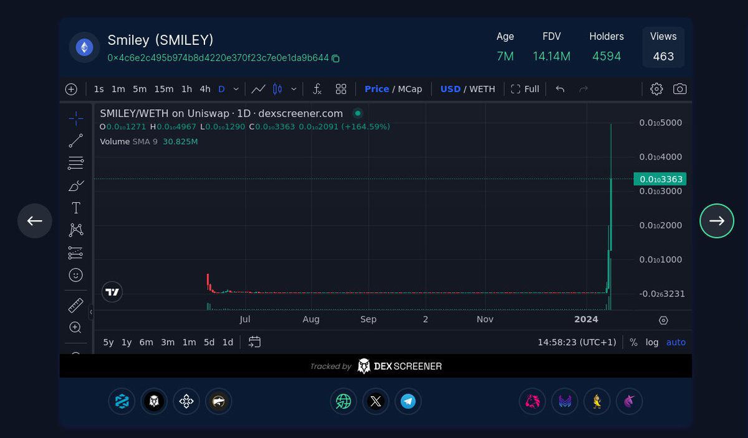Toggle quote currency to USD

(450, 89)
